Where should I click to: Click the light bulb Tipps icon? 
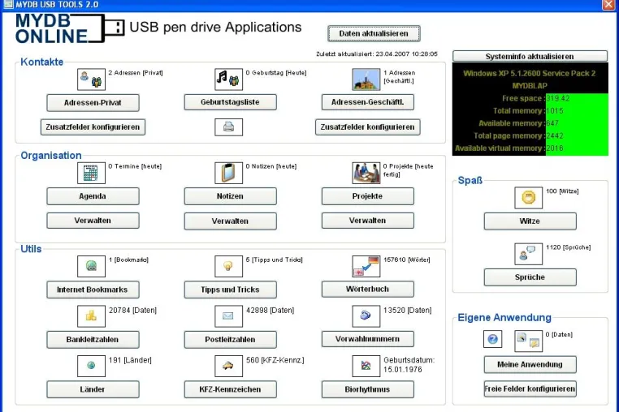pyautogui.click(x=228, y=266)
